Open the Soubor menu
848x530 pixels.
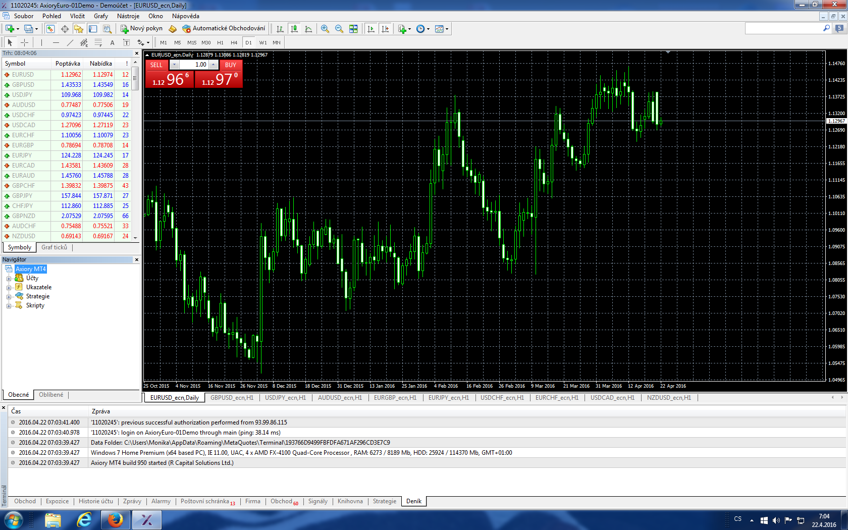tap(24, 16)
